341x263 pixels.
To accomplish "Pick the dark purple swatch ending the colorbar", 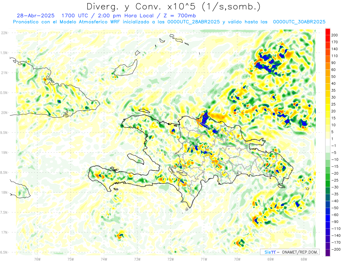I will (328, 253).
